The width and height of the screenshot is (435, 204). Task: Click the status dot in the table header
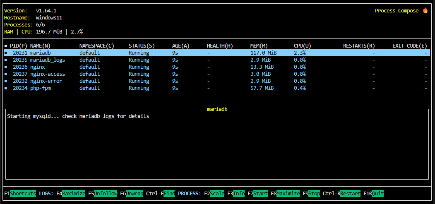[6, 46]
